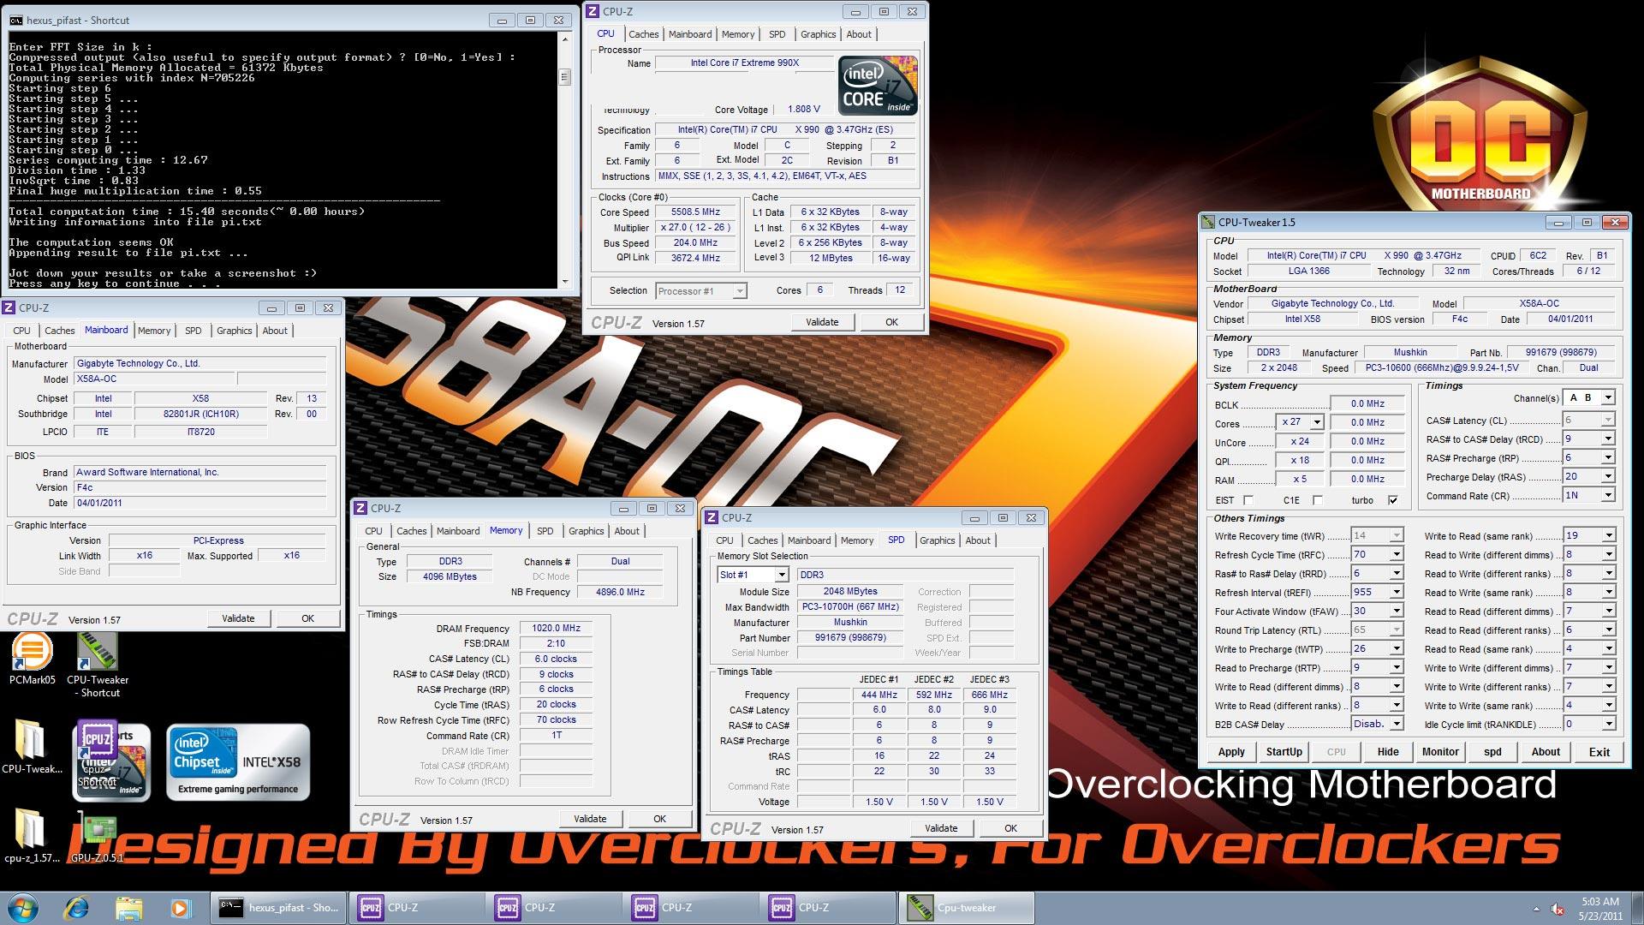1644x925 pixels.
Task: Open the cpu-z_1.57 folder icon
Action: pos(32,835)
